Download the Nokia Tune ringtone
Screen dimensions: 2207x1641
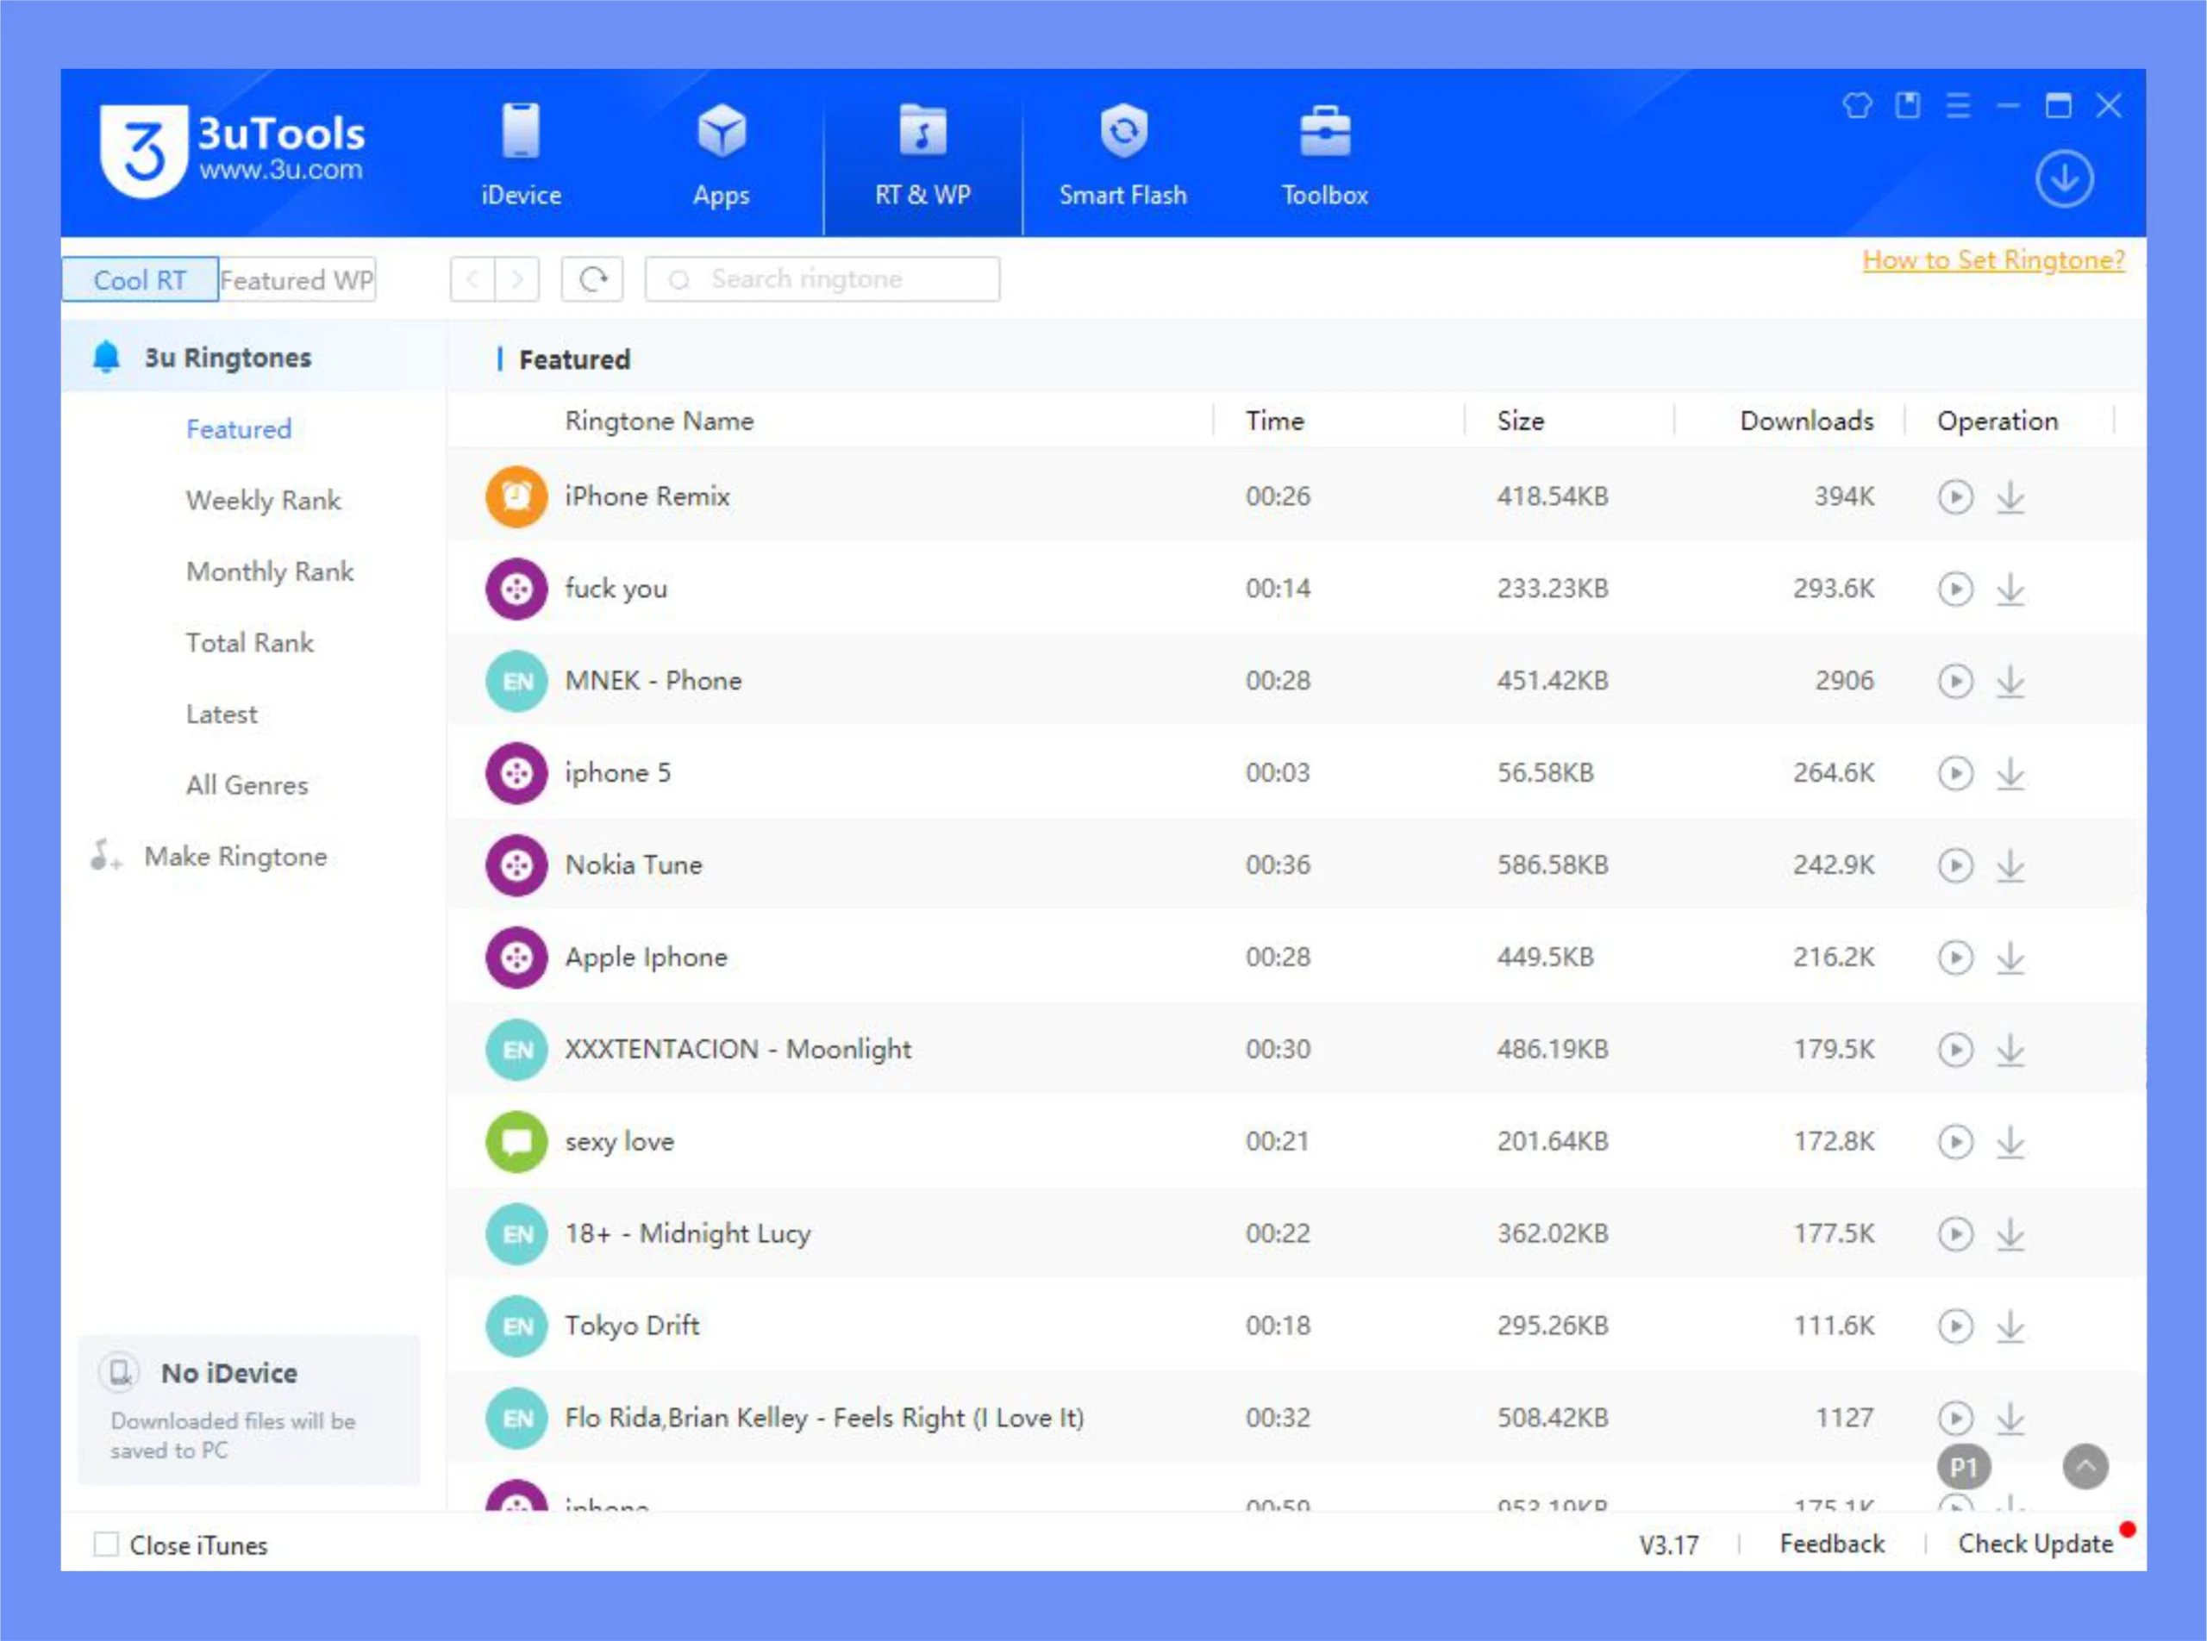2010,865
